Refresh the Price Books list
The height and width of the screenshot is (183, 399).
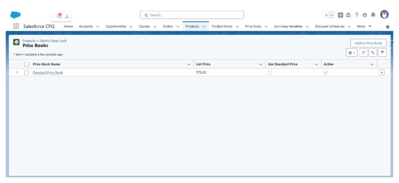(364, 53)
